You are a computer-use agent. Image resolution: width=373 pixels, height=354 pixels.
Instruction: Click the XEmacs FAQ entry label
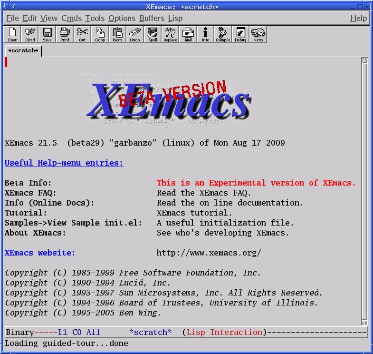(30, 193)
